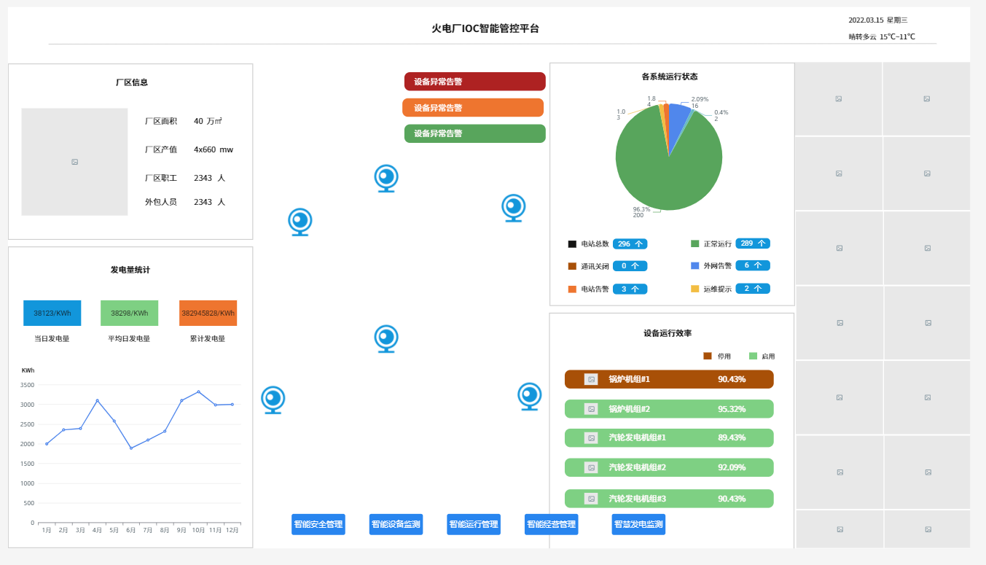Click the 2 个 badge for 运维提示
This screenshot has height=565, width=986.
coord(753,289)
